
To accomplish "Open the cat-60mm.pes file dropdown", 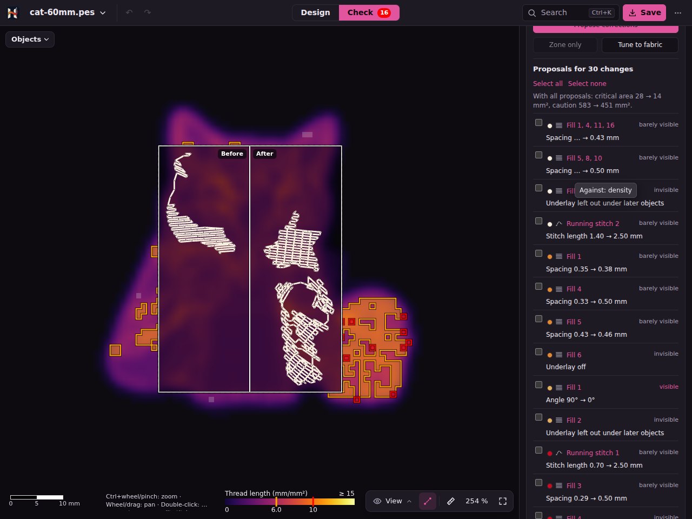I will point(68,12).
